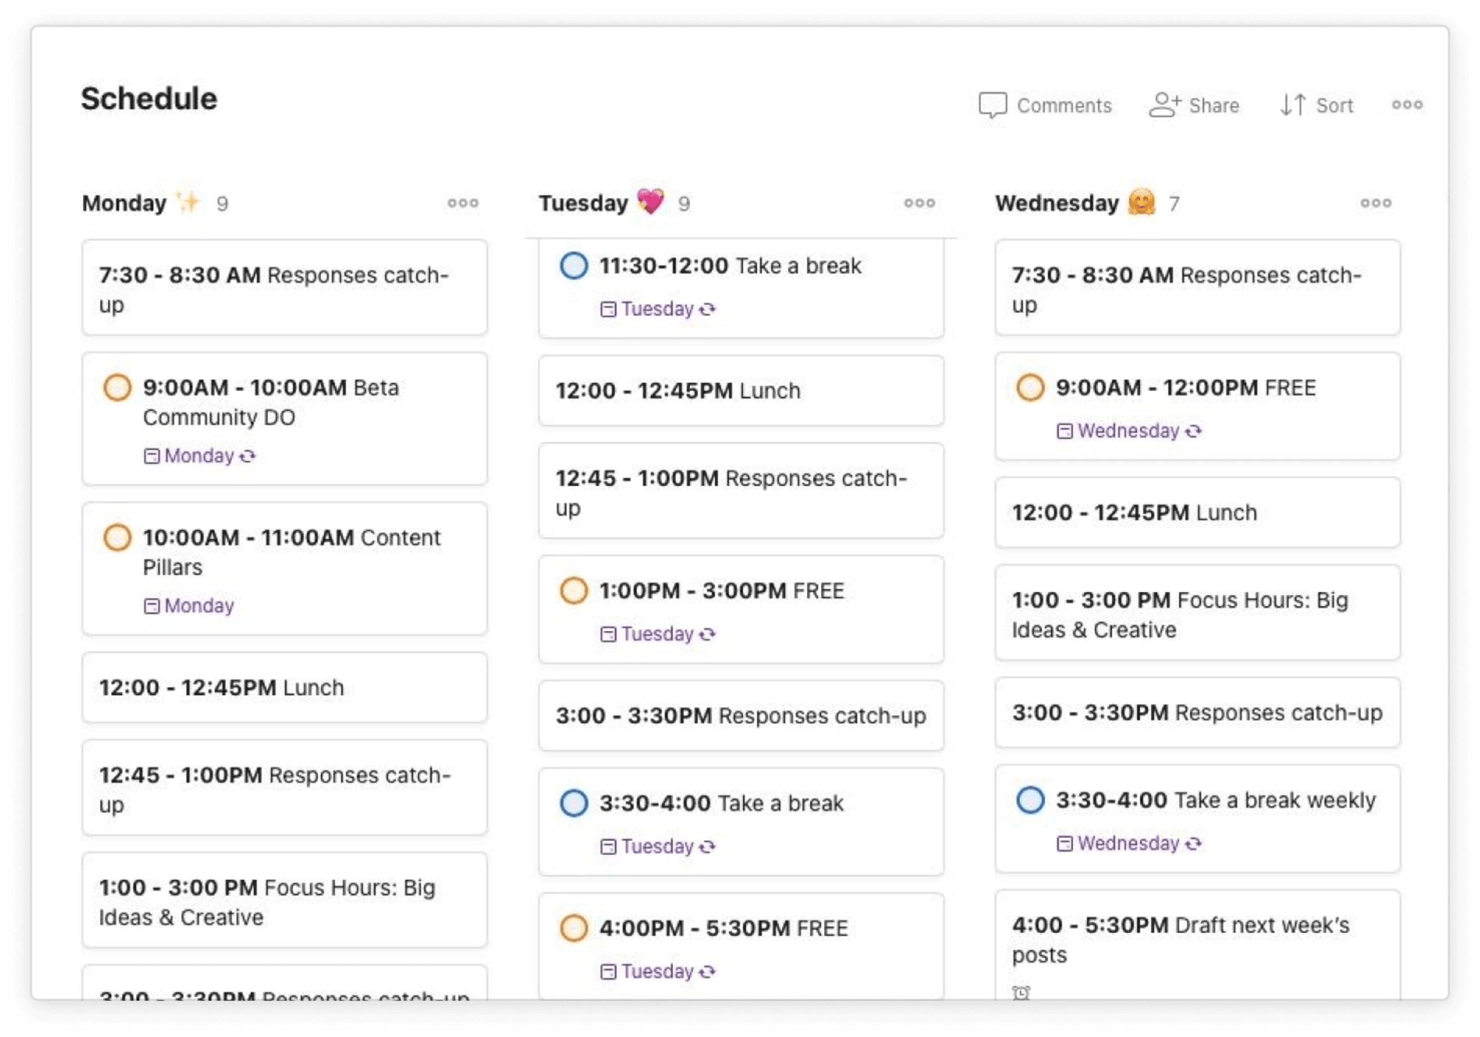Check off Tuesday 11:30-12:00 Take a break
Screen dimensions: 1480x1037
click(x=574, y=265)
